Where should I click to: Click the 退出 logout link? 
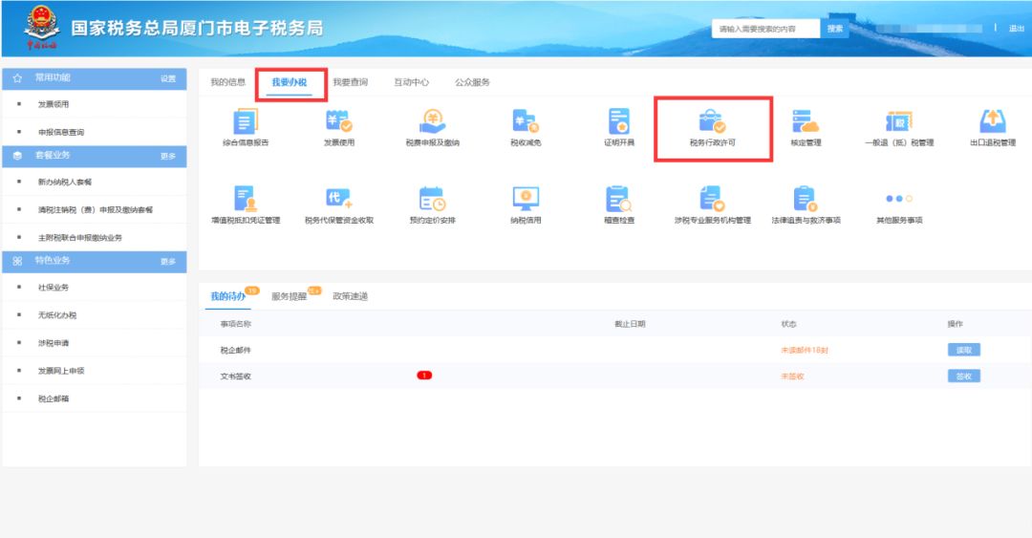1017,29
